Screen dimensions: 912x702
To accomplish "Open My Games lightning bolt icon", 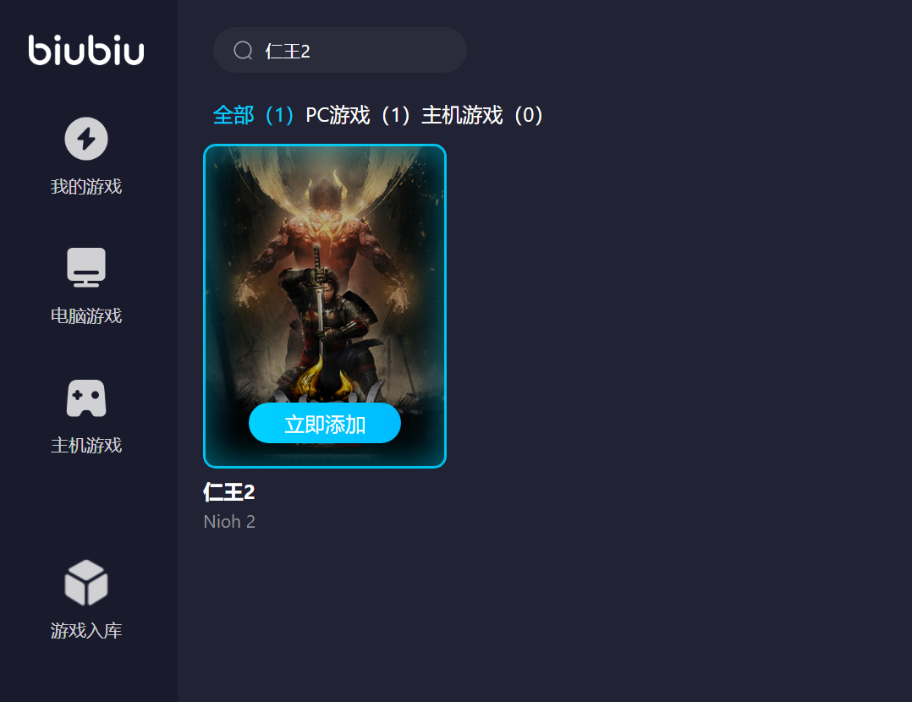I will 86,139.
